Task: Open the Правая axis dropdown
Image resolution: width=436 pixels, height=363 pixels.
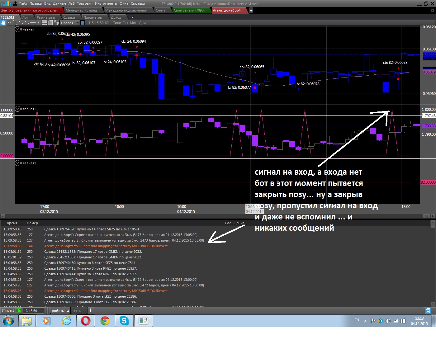Action: [78, 23]
